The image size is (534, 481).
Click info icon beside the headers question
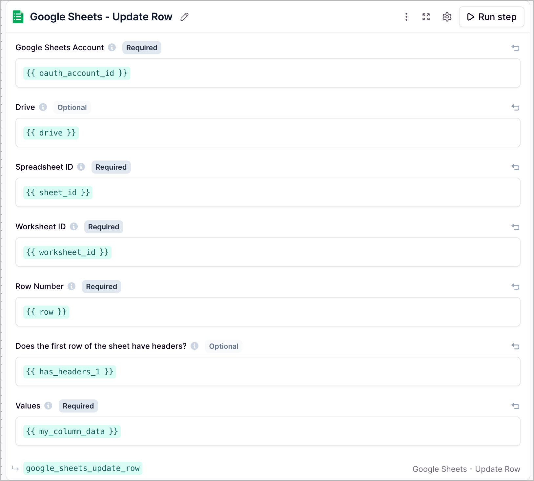coord(195,346)
